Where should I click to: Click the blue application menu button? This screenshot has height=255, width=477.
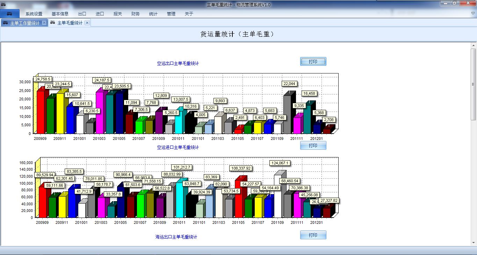click(x=10, y=14)
